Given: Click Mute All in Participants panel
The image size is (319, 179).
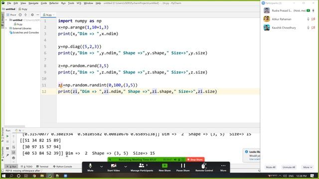Looking at the screenshot, I should tap(271, 167).
